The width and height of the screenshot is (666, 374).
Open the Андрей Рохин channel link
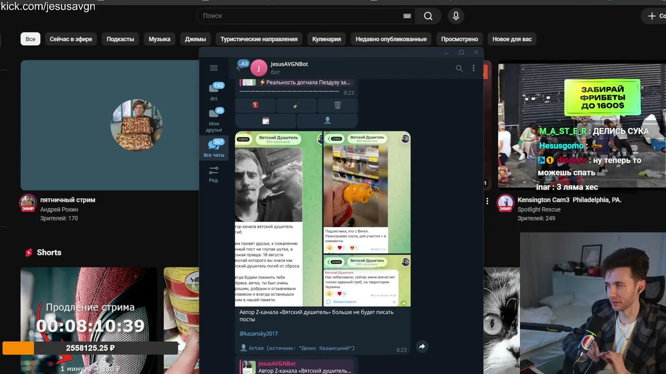[x=59, y=209]
